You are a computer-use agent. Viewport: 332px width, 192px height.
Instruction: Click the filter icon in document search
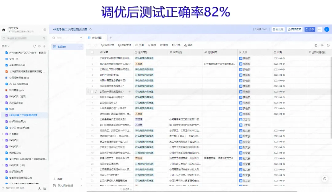(x=44, y=38)
